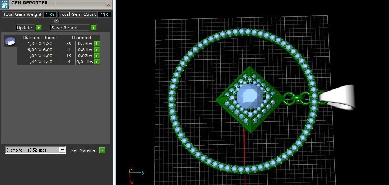This screenshot has height=185, width=389.
Task: Click the Gem Reporter panel icon
Action: (x=5, y=4)
